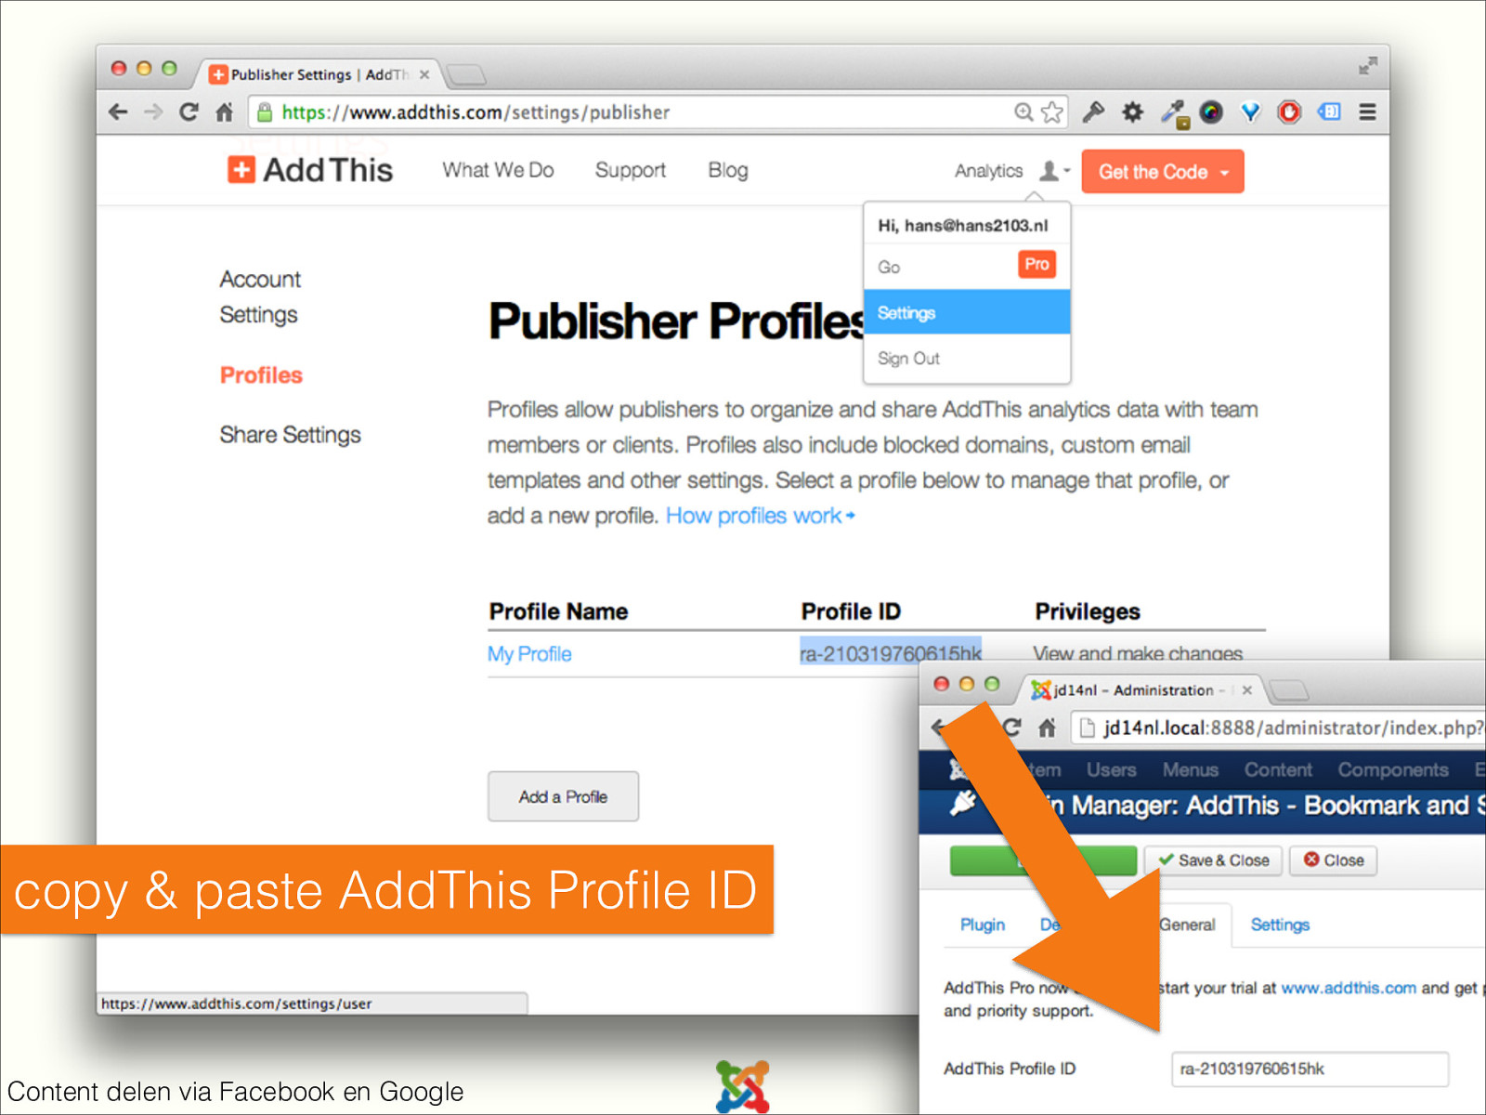The image size is (1486, 1115).
Task: Open a new tab in AddThis window
Action: [465, 74]
